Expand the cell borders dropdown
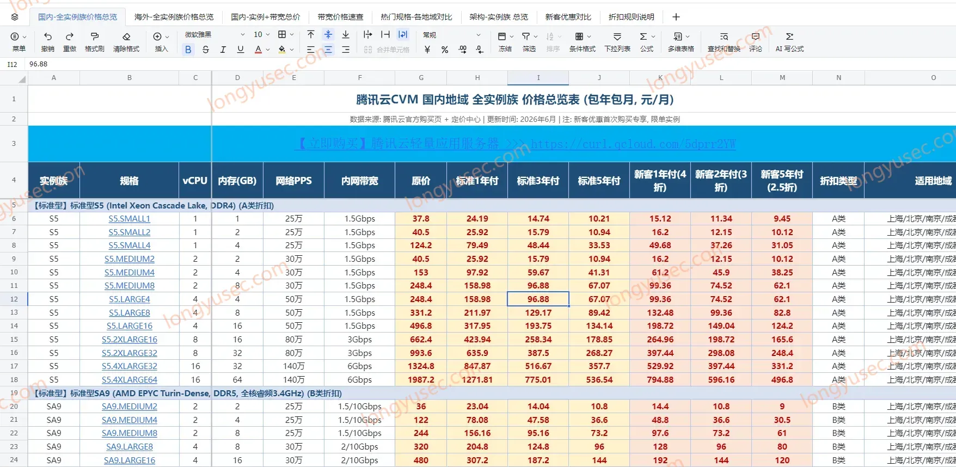Screen dimensions: 956x467 click(x=292, y=35)
